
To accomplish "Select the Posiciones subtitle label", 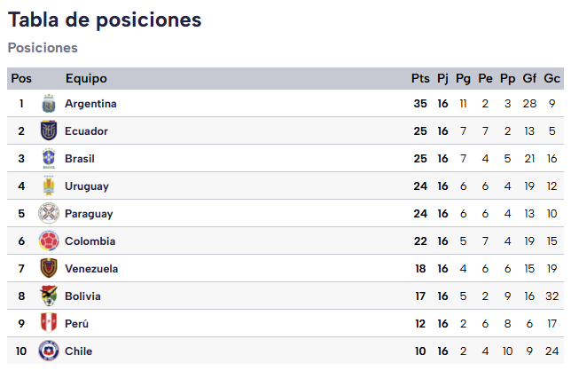I will pyautogui.click(x=43, y=48).
